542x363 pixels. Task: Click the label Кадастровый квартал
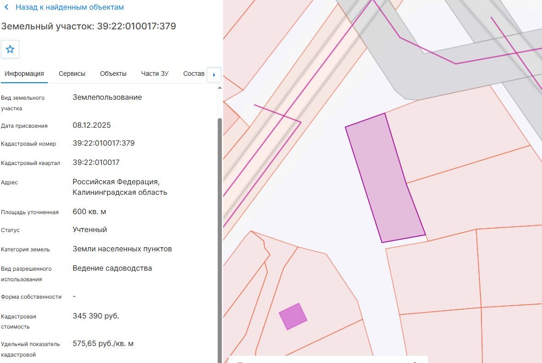pos(30,163)
